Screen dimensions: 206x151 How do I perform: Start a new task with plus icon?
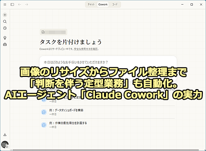[5, 15]
